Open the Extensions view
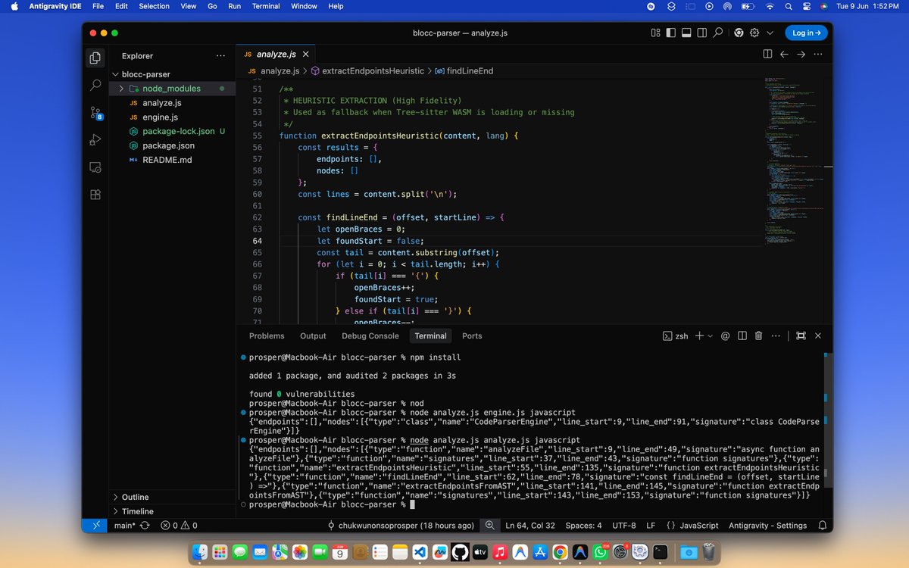 [95, 195]
